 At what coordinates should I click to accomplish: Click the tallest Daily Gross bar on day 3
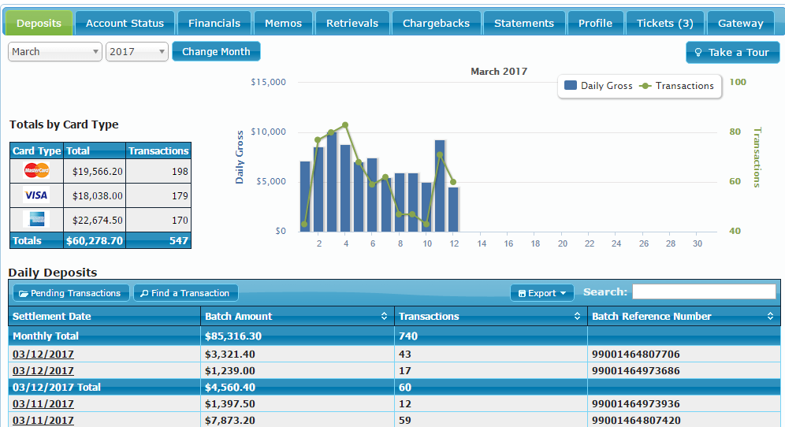click(x=332, y=181)
